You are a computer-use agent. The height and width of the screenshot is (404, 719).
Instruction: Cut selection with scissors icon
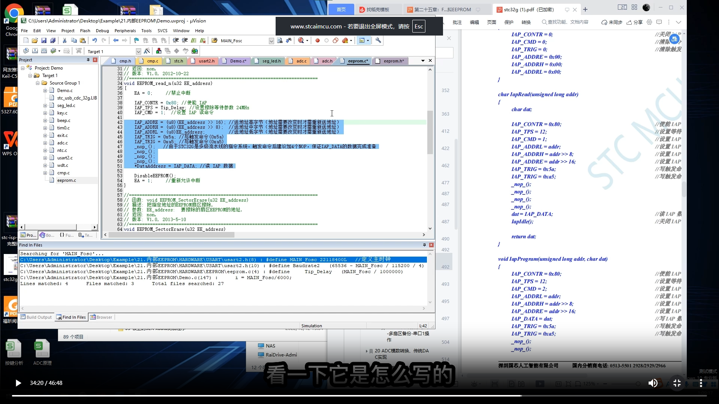[x=64, y=40]
